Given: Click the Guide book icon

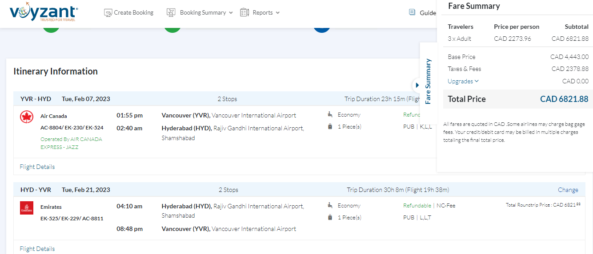Looking at the screenshot, I should click(412, 12).
